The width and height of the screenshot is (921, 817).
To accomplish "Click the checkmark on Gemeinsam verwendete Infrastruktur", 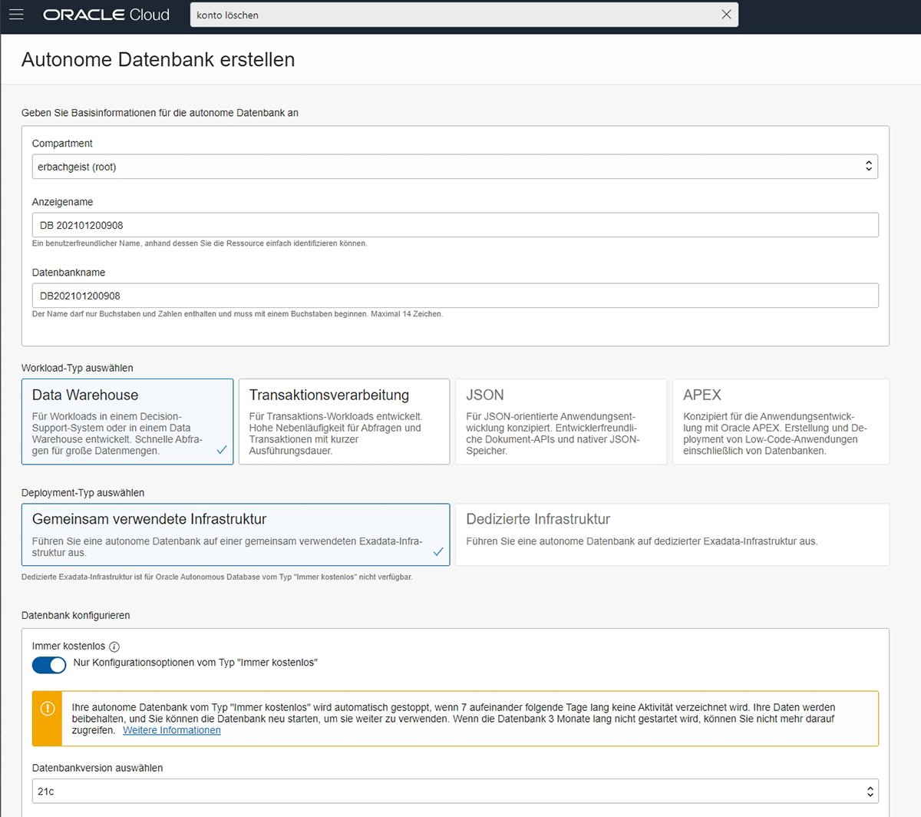I will point(440,551).
